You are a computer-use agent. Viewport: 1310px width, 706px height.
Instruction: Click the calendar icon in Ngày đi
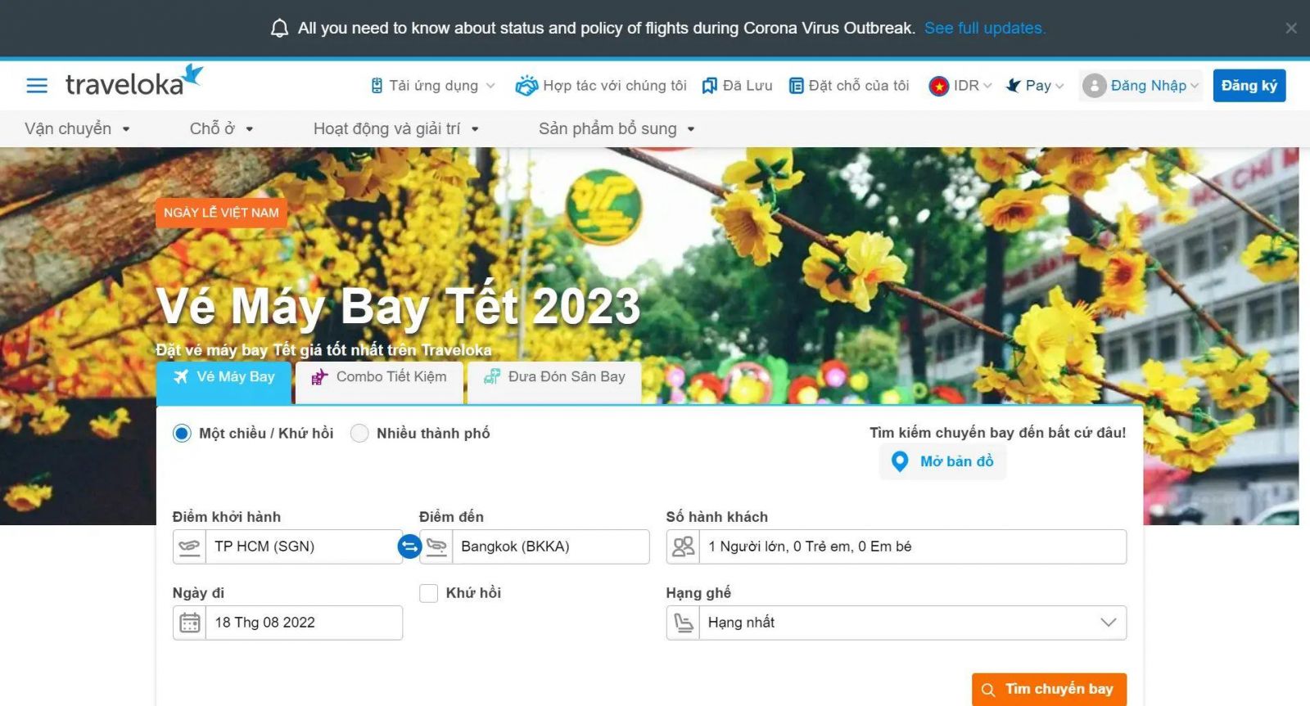coord(189,623)
